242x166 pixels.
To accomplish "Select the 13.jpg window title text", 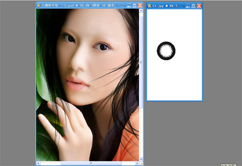I will point(167,6).
